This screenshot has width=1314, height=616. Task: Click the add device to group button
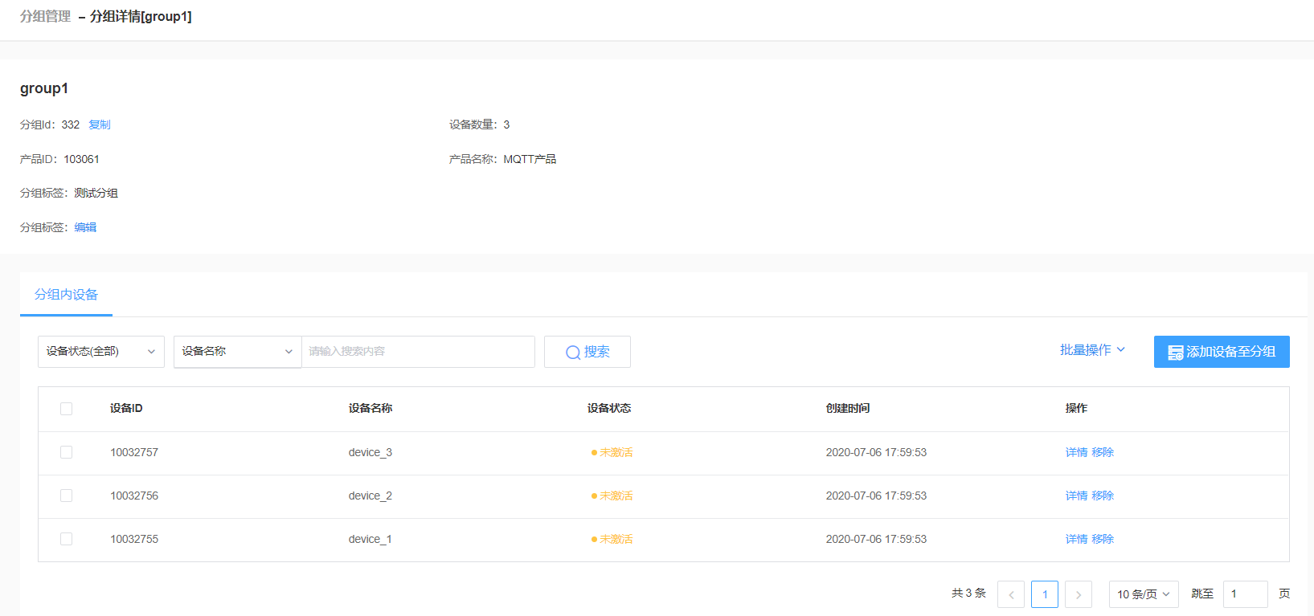point(1221,352)
